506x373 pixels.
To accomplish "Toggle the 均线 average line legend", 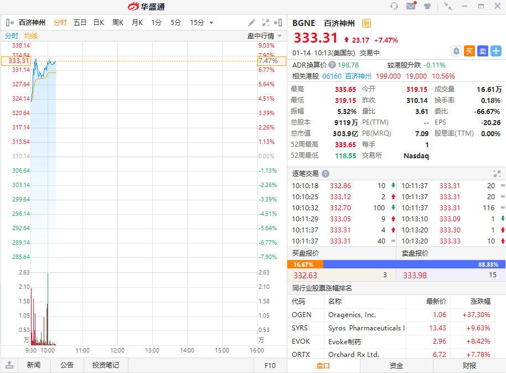I will pos(31,36).
